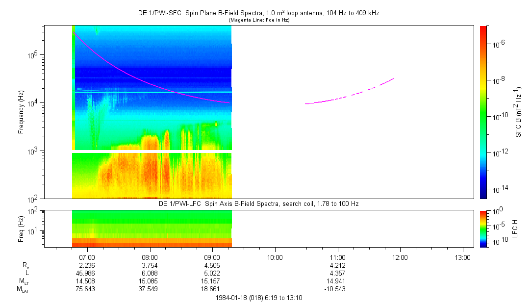Click the 11:00 time axis label

(x=337, y=257)
